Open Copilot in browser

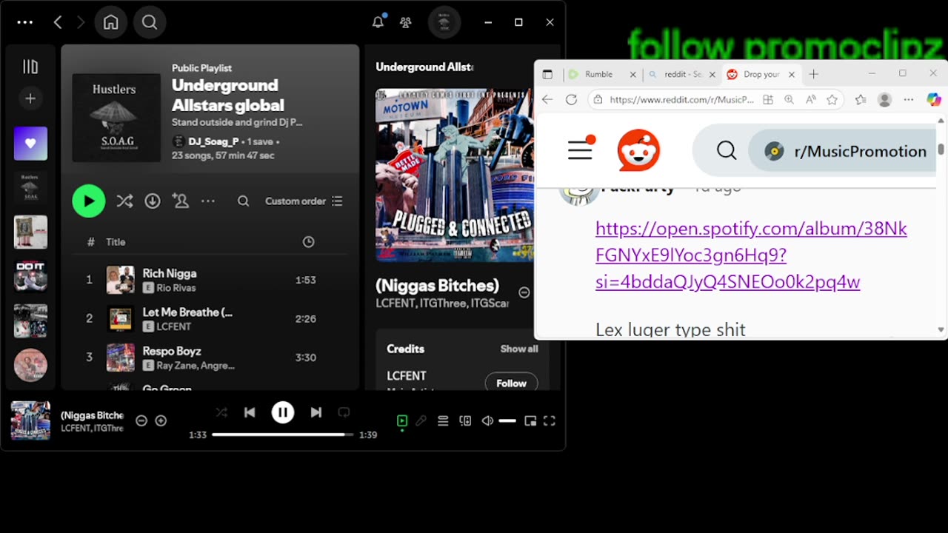[x=934, y=99]
